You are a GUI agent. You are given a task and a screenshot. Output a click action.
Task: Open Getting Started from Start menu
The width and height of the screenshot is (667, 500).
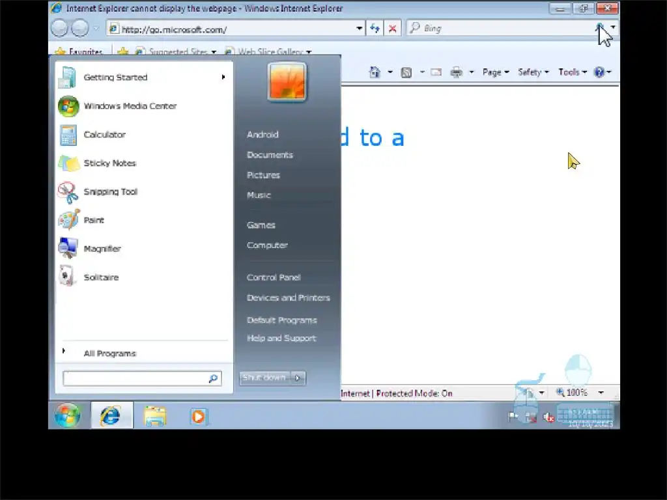tap(144, 77)
